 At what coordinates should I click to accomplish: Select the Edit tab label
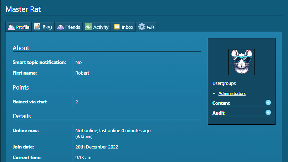[x=150, y=27]
